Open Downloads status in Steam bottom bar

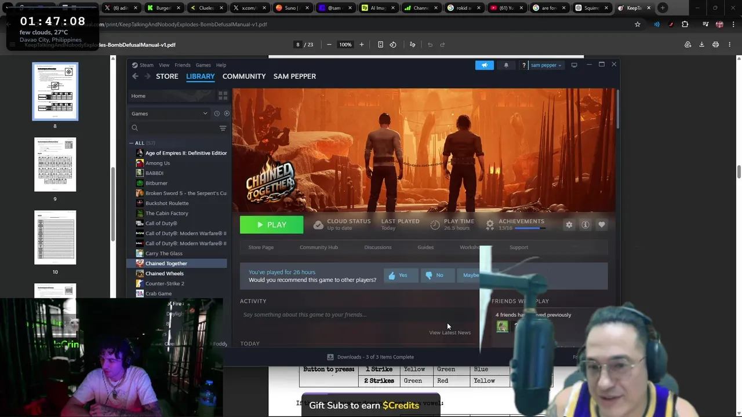coord(371,357)
